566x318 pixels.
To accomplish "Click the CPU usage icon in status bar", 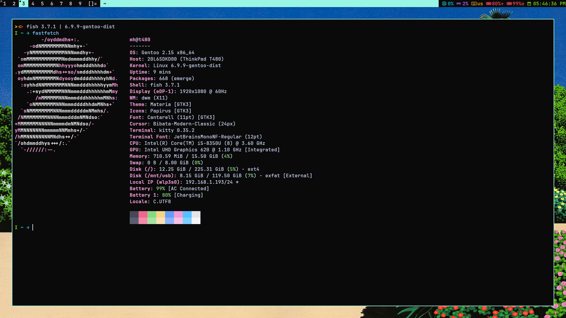I will [x=444, y=4].
